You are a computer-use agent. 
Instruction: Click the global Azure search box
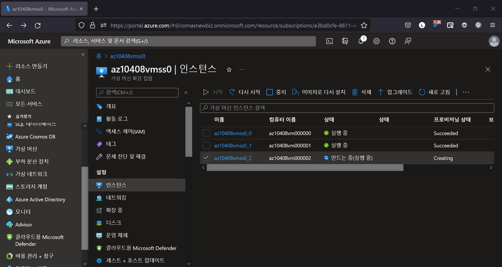[x=188, y=41]
